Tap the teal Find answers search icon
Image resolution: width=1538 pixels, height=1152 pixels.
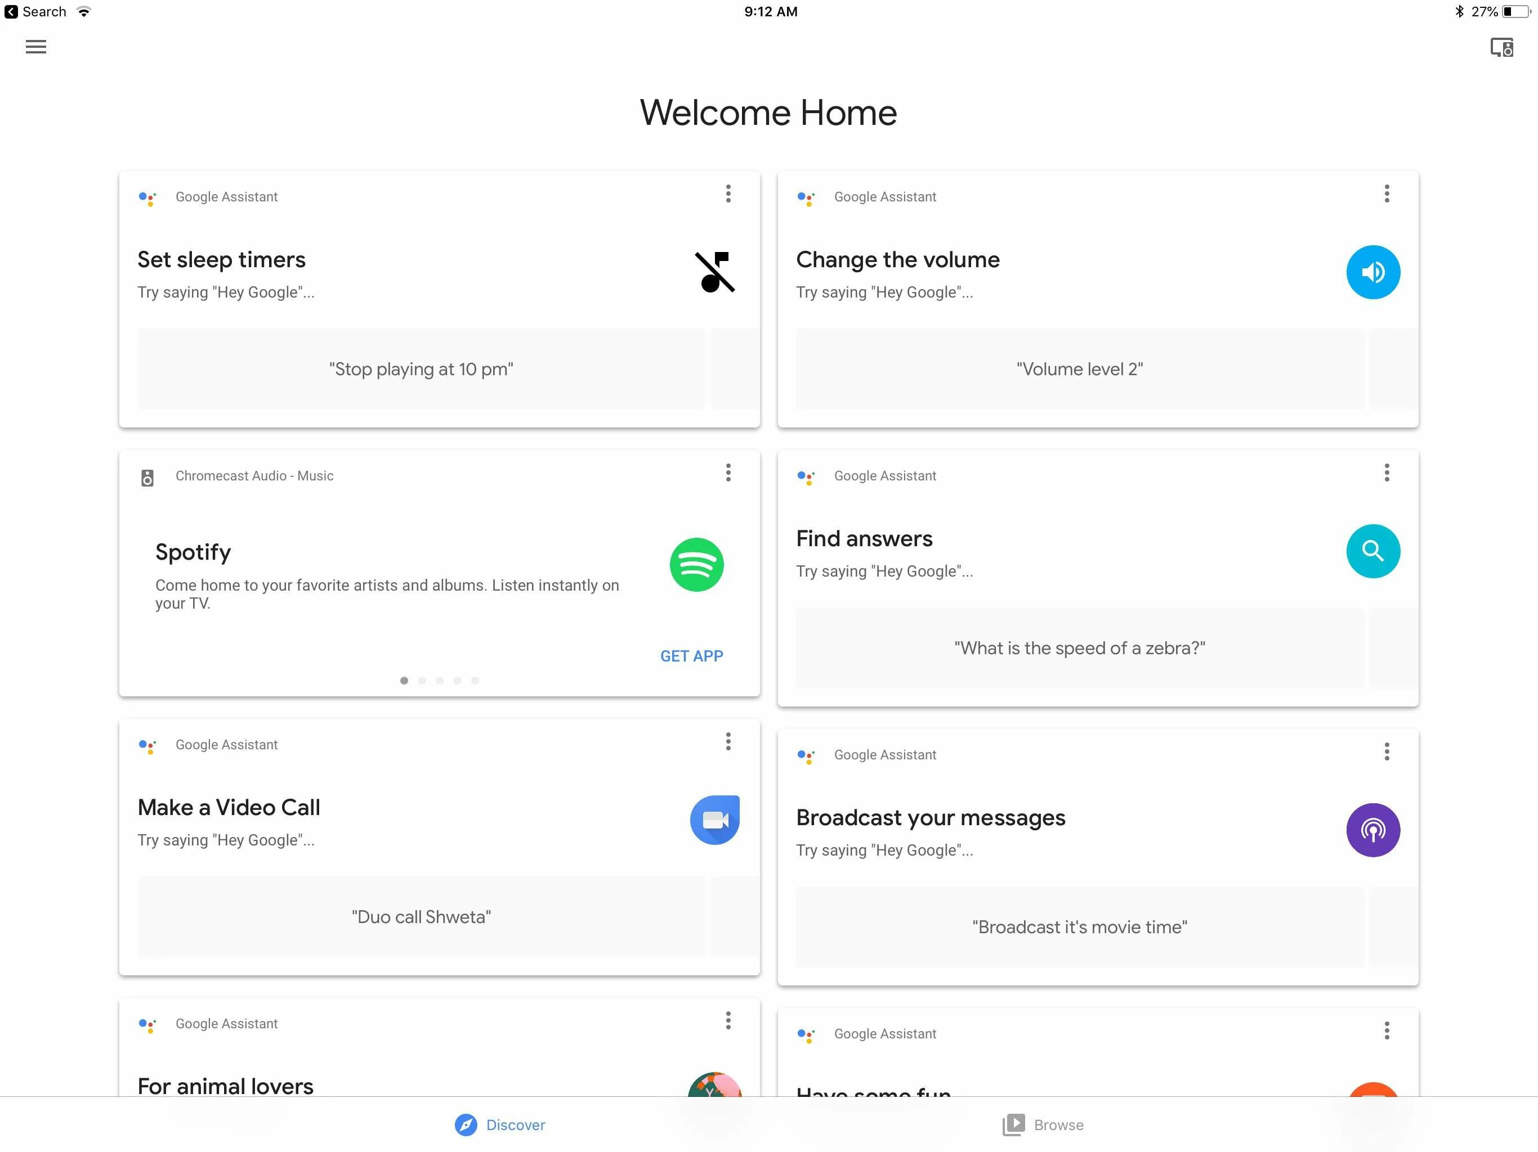[x=1372, y=551]
